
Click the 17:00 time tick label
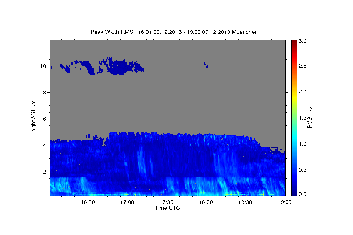(x=127, y=202)
